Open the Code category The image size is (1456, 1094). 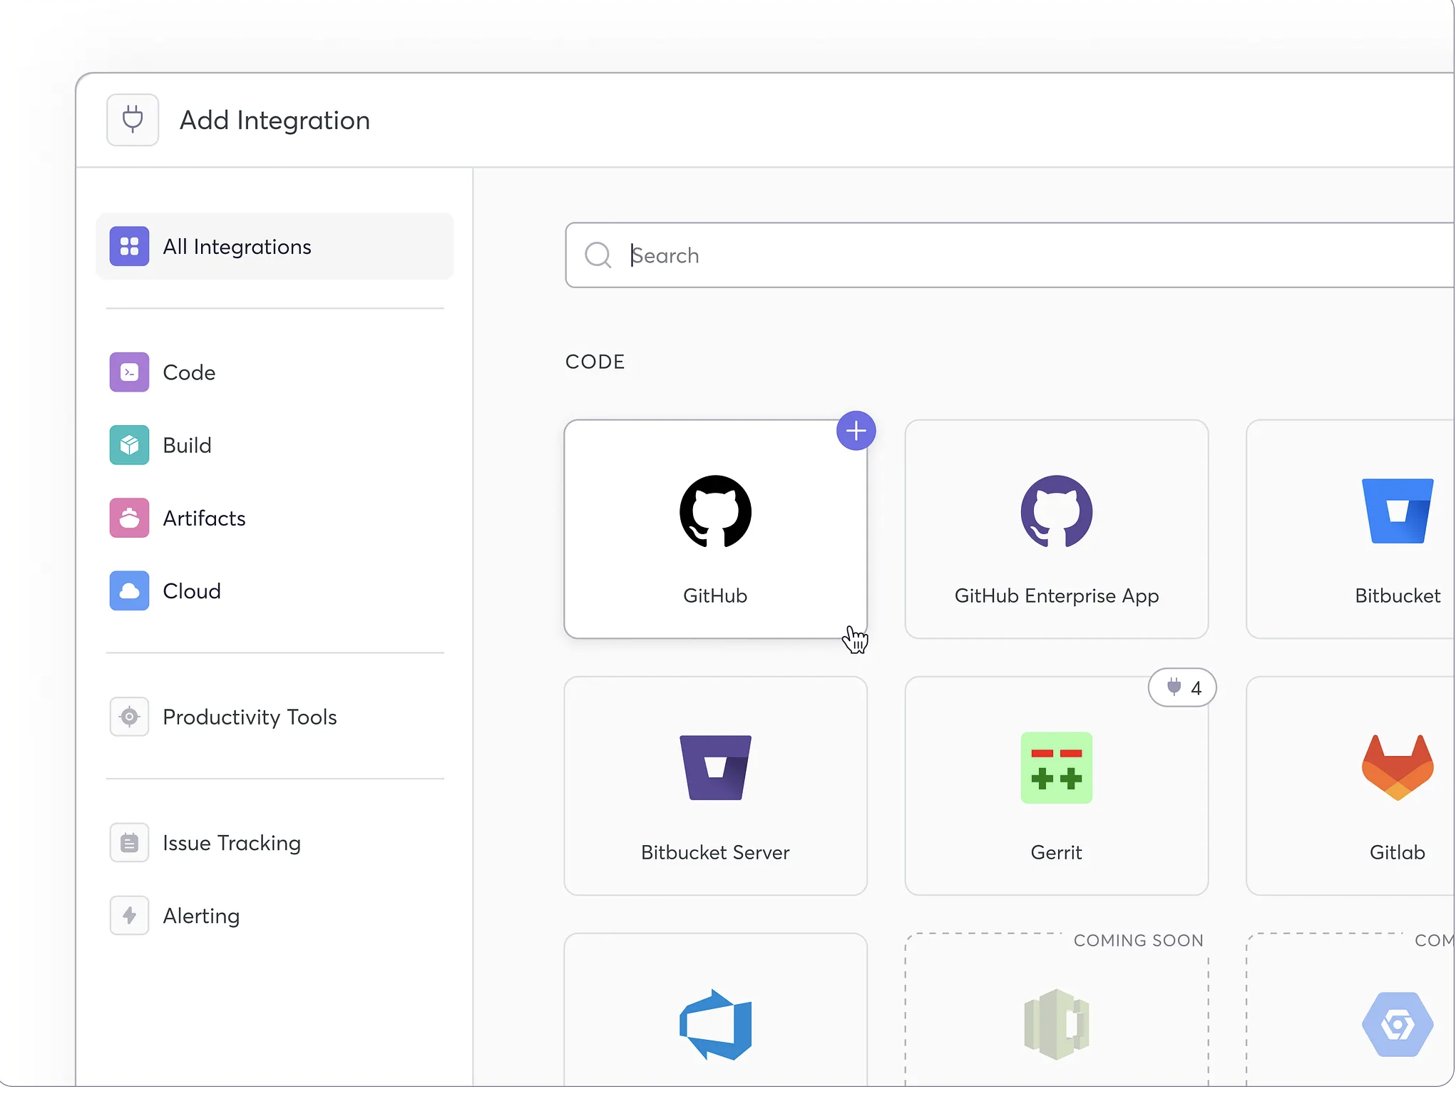[189, 372]
